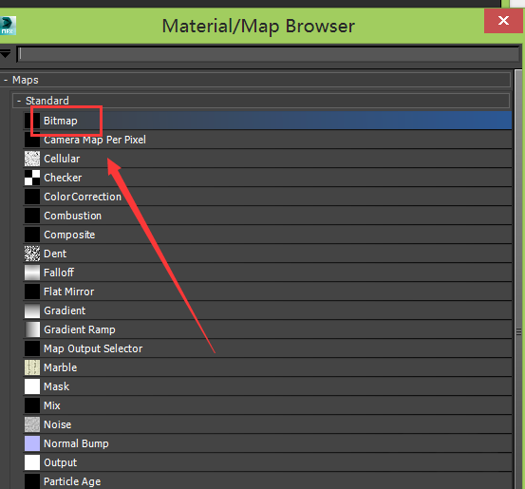Pick the Particle Age map
Image resolution: width=525 pixels, height=489 pixels.
[268, 481]
